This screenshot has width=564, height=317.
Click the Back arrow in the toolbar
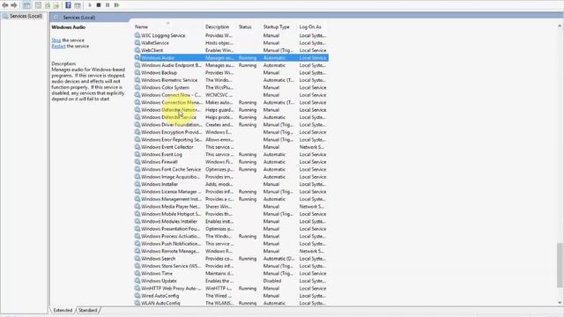pyautogui.click(x=5, y=5)
